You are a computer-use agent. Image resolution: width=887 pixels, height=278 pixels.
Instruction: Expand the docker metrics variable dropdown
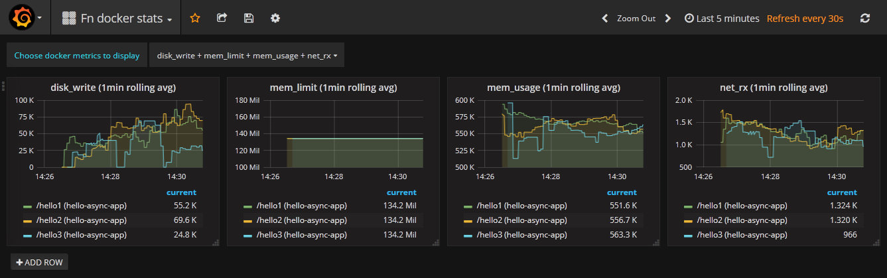coord(247,56)
